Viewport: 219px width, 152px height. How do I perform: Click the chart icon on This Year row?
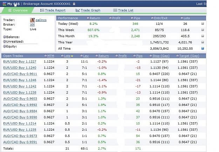203,42
